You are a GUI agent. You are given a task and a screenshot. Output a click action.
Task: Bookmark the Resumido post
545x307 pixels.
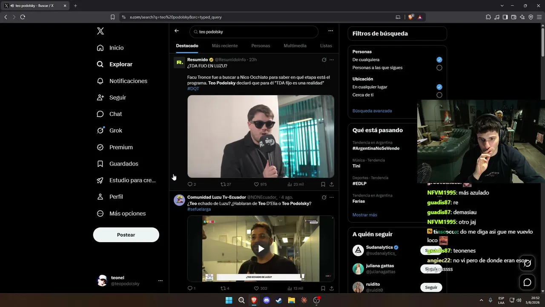(323, 184)
